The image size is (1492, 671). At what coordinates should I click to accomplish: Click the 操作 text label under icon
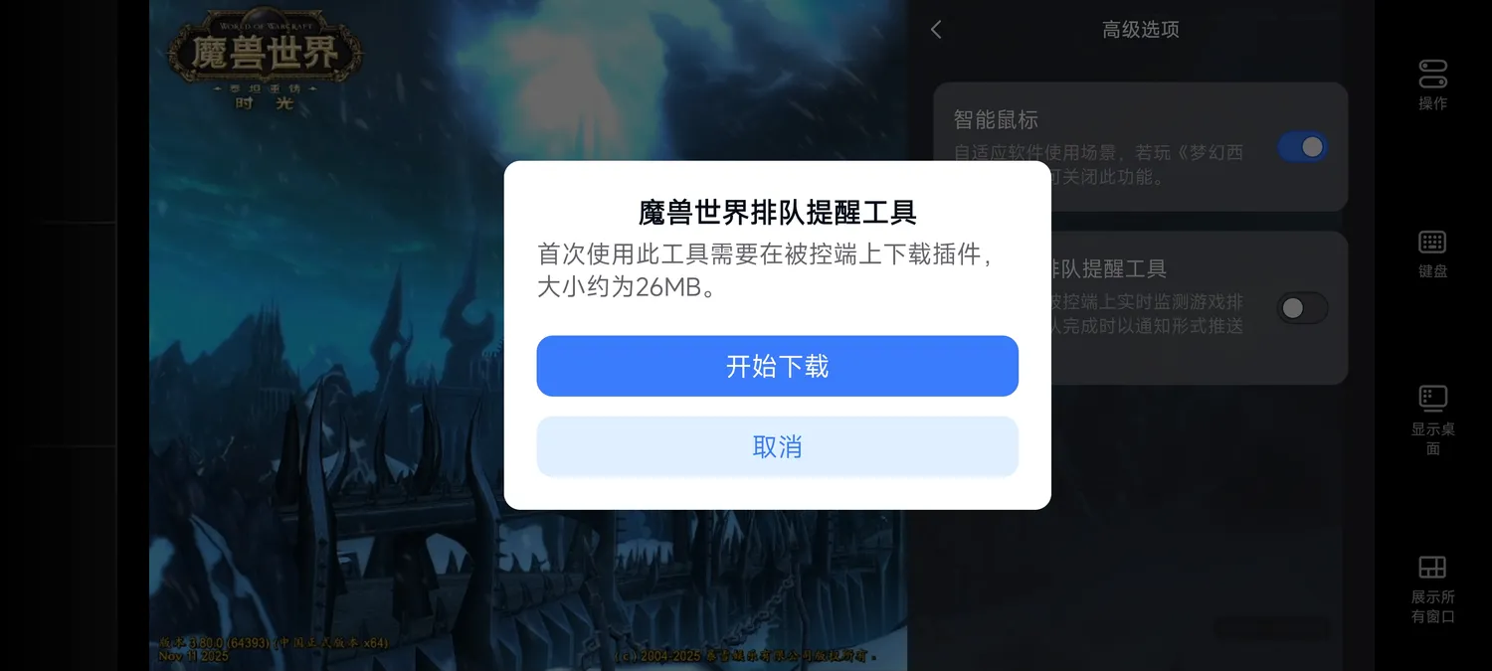coord(1432,103)
